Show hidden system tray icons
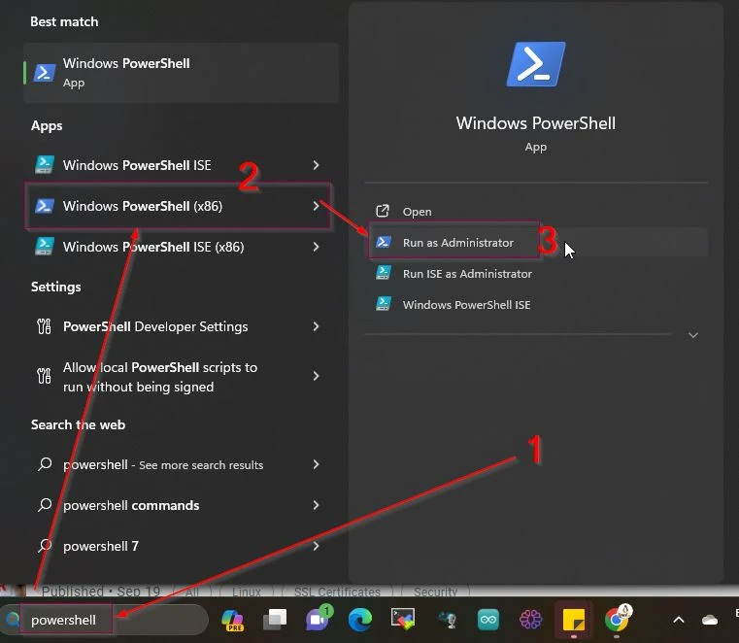The image size is (739, 643). pos(679,620)
